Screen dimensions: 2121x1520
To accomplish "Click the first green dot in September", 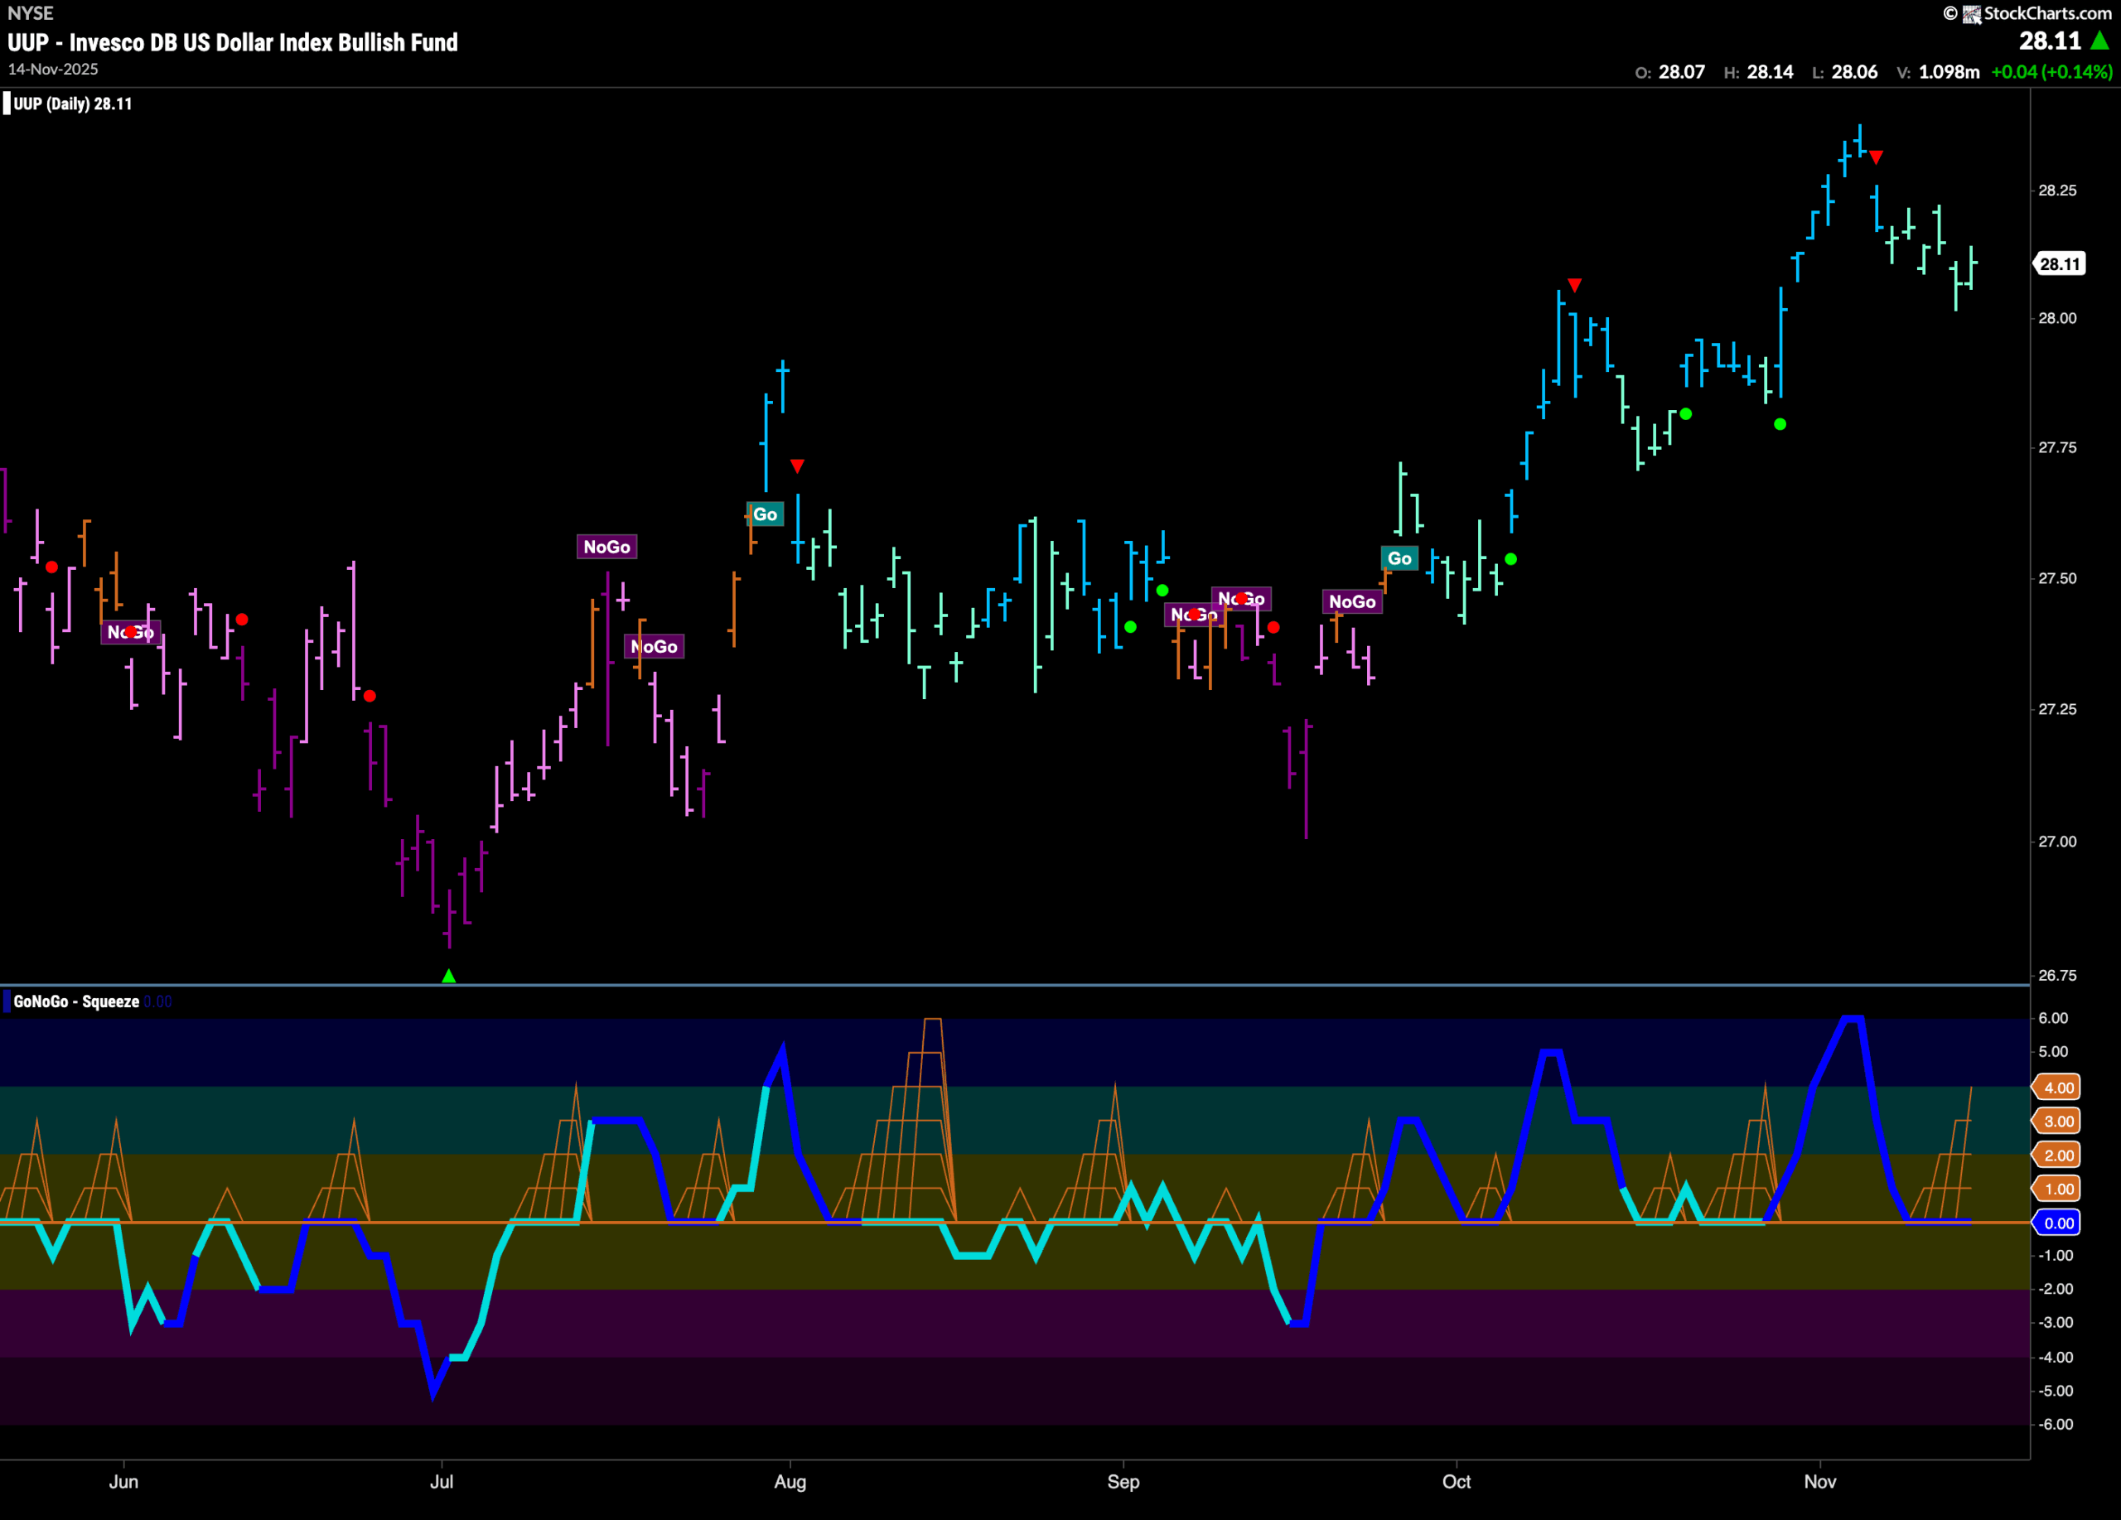I will [1131, 627].
